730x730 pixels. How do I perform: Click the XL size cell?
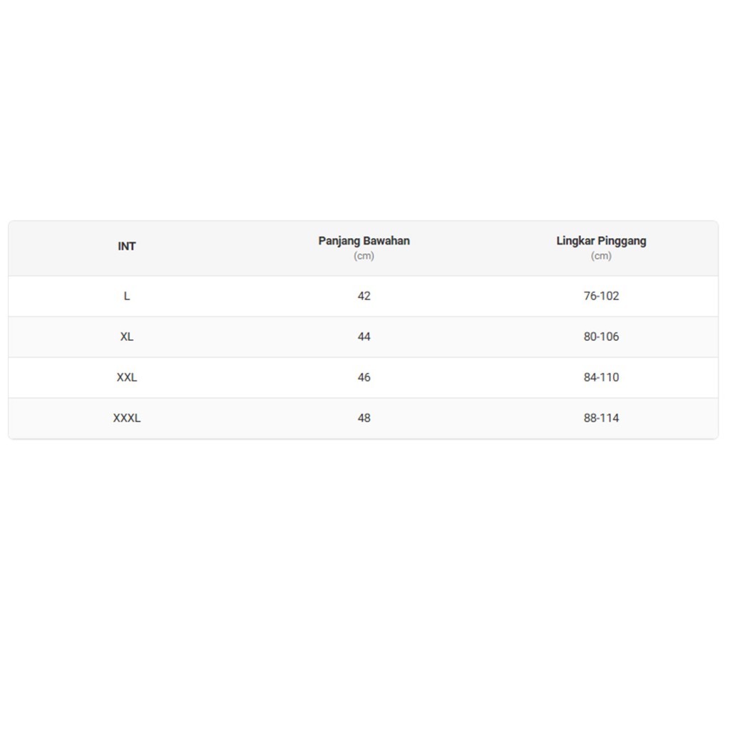pyautogui.click(x=127, y=336)
